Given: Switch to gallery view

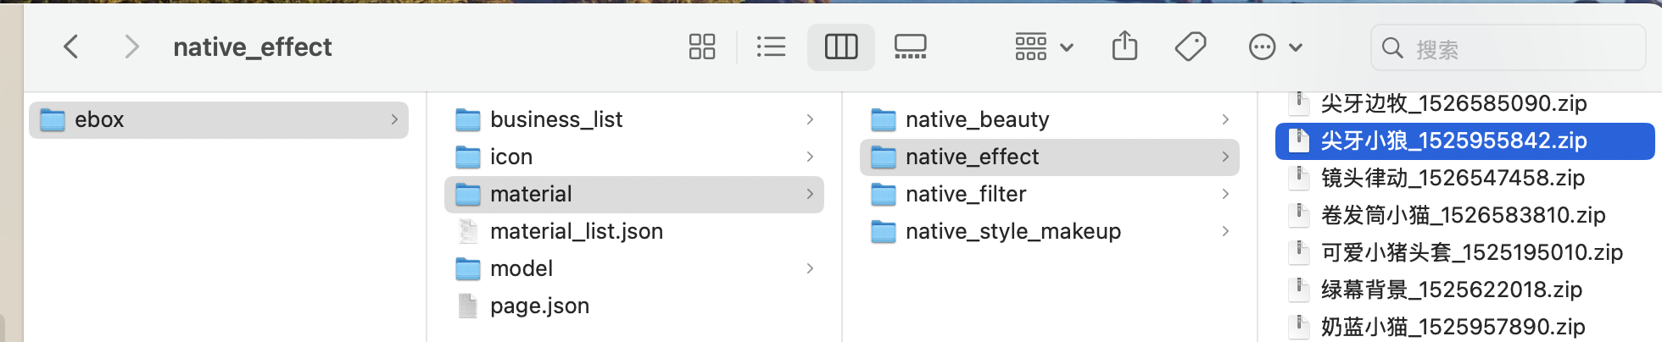Looking at the screenshot, I should 910,47.
